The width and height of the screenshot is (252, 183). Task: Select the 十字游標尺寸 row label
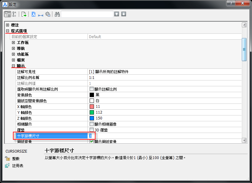pyautogui.click(x=28, y=136)
